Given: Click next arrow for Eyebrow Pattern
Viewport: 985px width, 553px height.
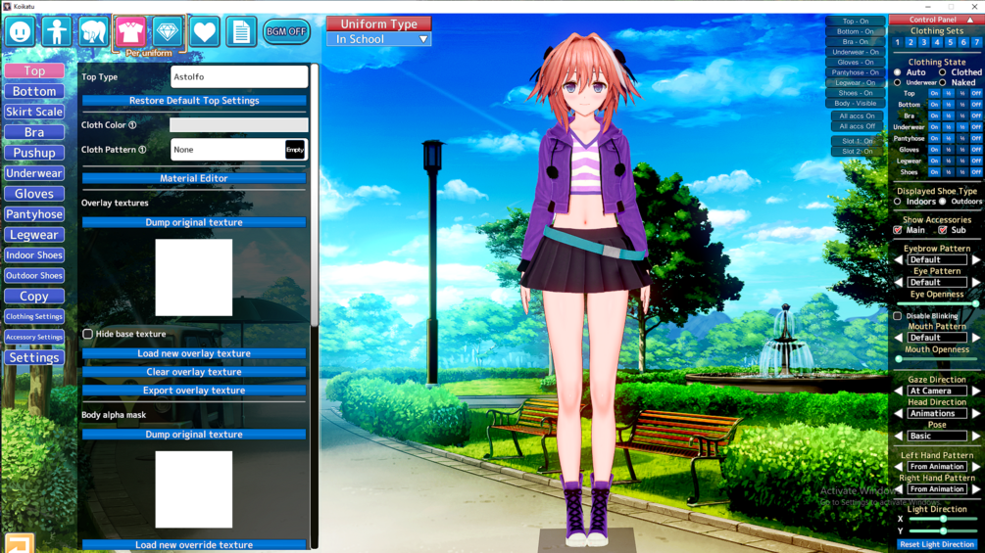Looking at the screenshot, I should tap(976, 259).
